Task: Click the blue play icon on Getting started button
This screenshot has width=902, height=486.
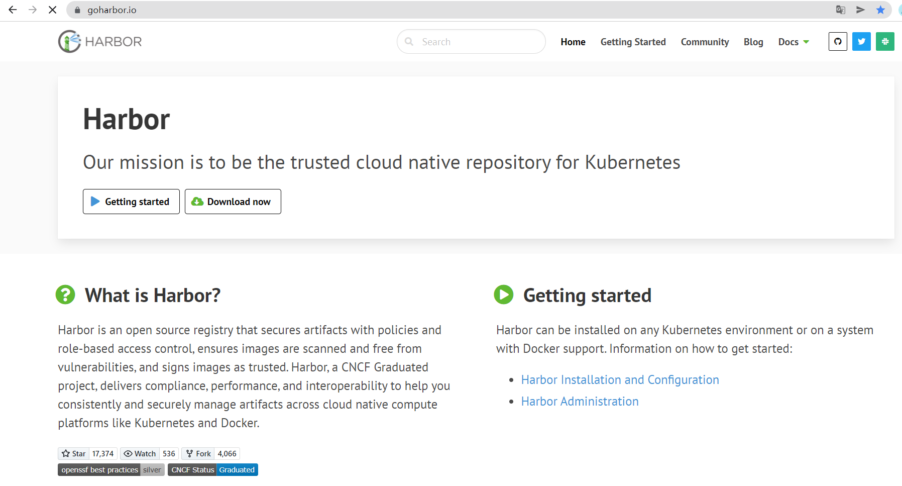Action: [x=95, y=202]
